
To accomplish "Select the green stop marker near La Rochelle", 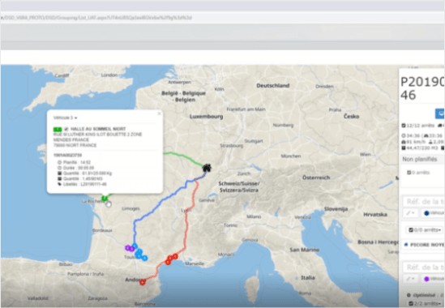I will pyautogui.click(x=105, y=198).
